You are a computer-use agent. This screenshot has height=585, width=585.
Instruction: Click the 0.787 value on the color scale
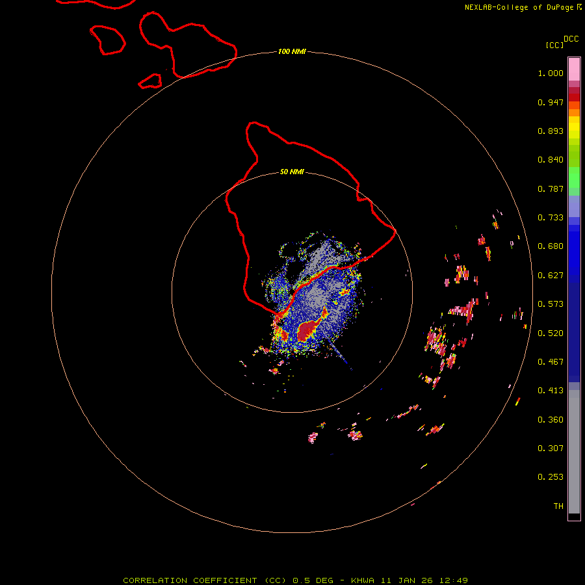click(x=551, y=188)
